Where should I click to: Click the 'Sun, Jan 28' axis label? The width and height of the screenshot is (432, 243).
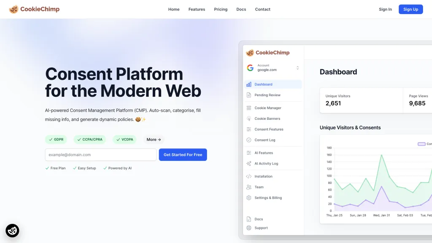point(358,215)
